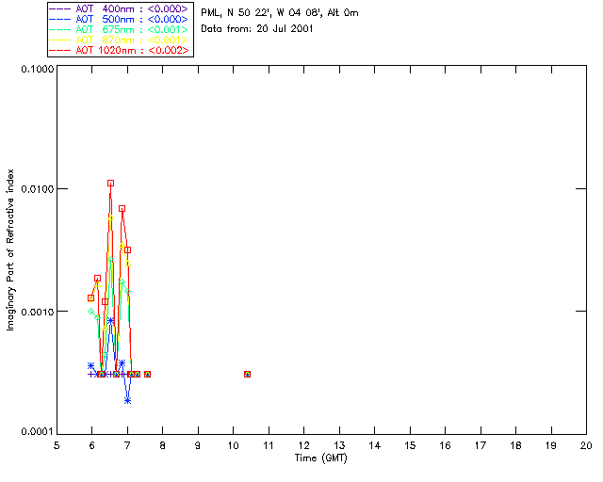The image size is (603, 482).
Task: Click the x-axis tick label 13
Action: click(339, 445)
